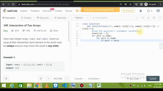Open VLC media player taskbar icon
163x91 pixels.
point(47,85)
